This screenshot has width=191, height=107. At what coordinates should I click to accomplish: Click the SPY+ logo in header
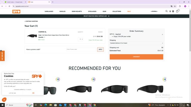[x=16, y=12]
